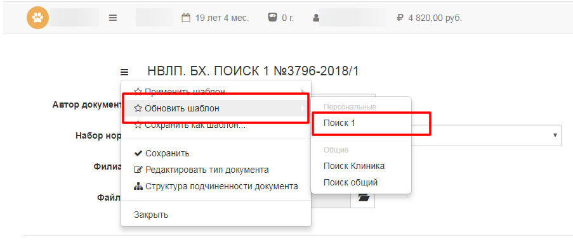Viewport: 573px width, 250px height.
Task: Open the Набор норм dropdown arrow
Action: [555, 135]
